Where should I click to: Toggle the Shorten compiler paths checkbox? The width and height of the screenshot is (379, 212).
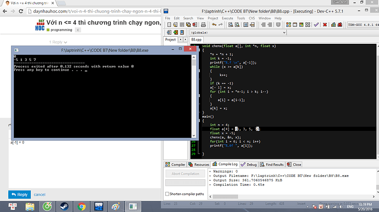(x=167, y=194)
